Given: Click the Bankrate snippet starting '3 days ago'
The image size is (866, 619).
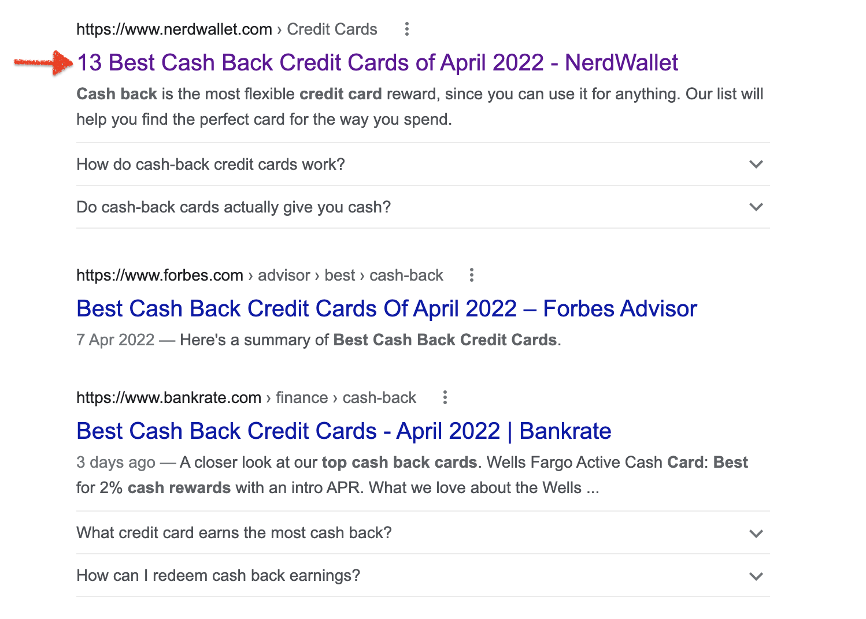Looking at the screenshot, I should [412, 475].
